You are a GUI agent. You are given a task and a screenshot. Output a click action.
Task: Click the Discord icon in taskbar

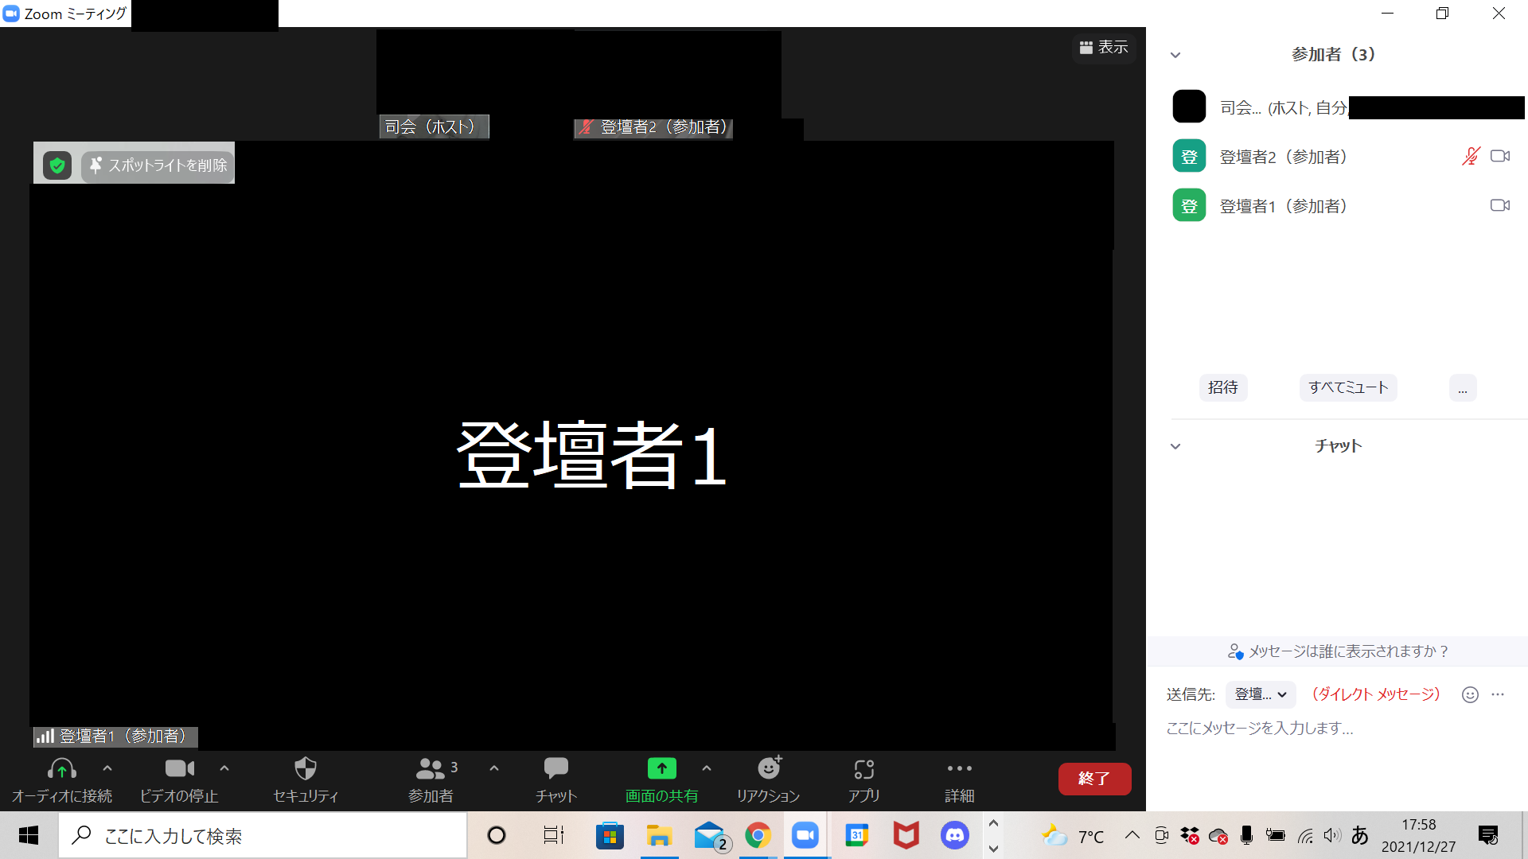[x=954, y=835]
